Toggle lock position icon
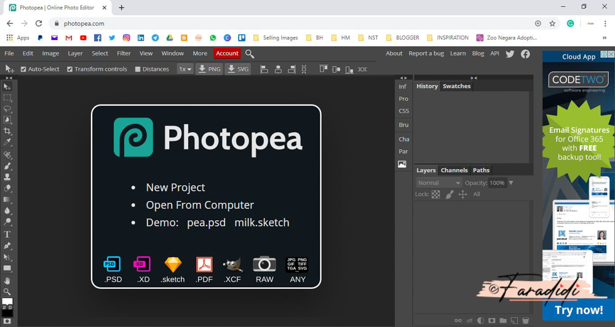This screenshot has height=327, width=615. pyautogui.click(x=463, y=194)
